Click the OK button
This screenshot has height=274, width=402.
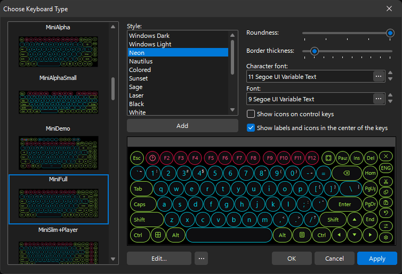pyautogui.click(x=292, y=259)
